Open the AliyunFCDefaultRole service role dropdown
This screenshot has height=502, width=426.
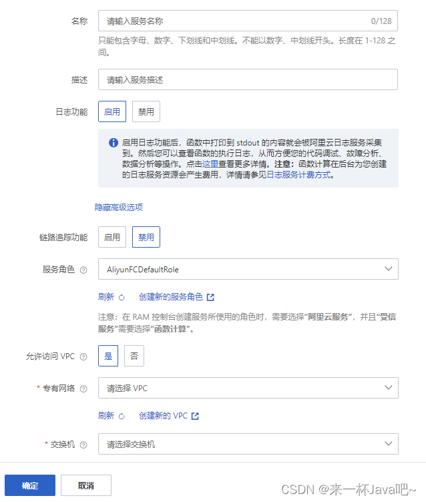pyautogui.click(x=248, y=269)
